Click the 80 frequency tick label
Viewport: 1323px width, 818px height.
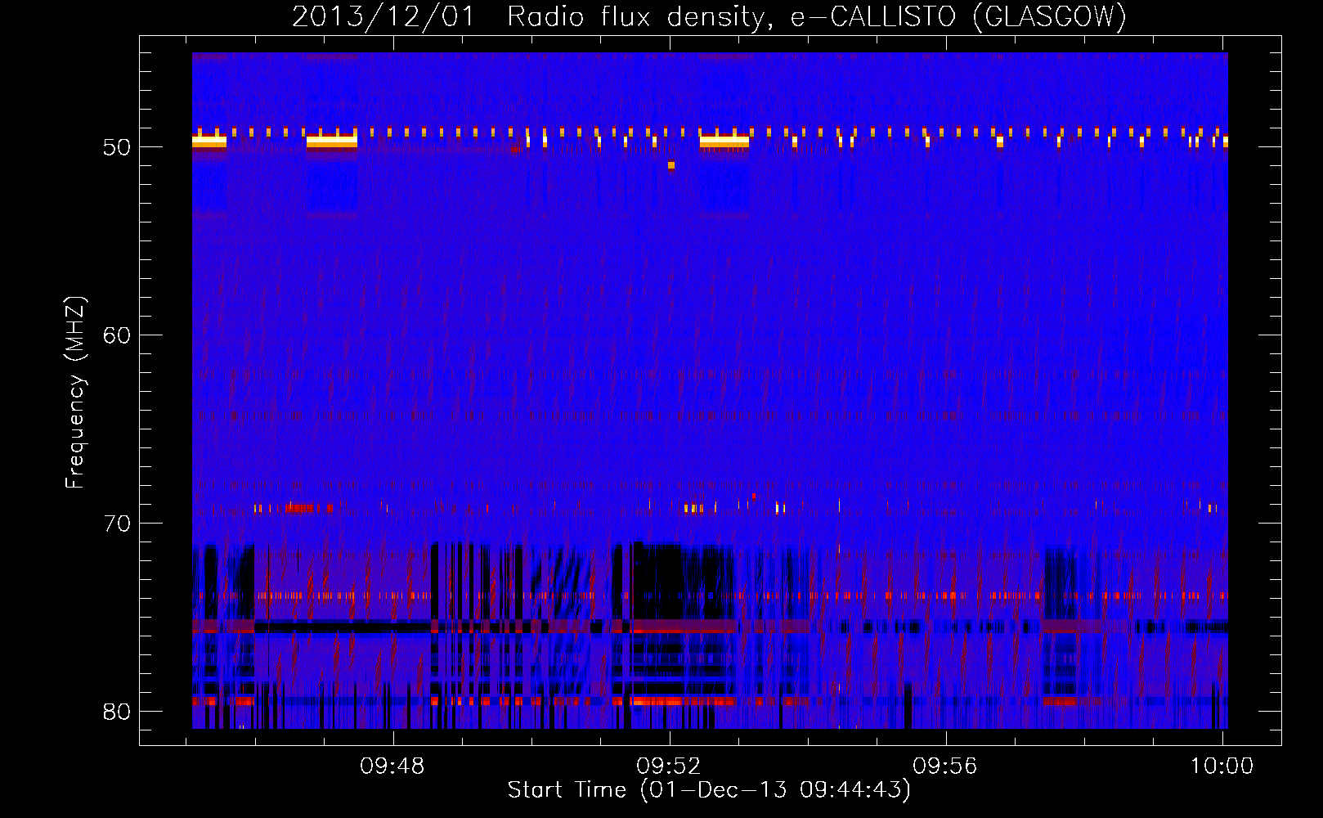point(117,712)
